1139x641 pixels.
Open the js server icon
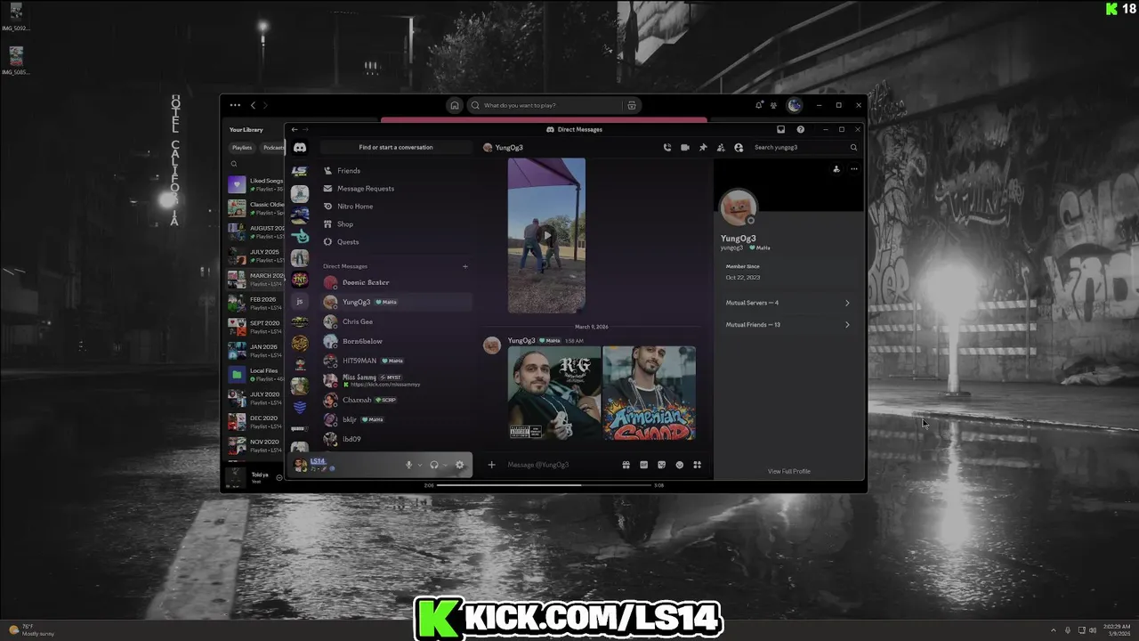[300, 301]
